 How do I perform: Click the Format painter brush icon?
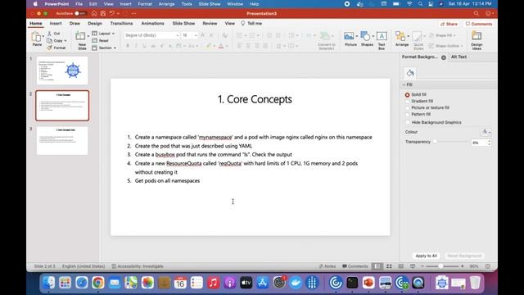click(x=49, y=48)
